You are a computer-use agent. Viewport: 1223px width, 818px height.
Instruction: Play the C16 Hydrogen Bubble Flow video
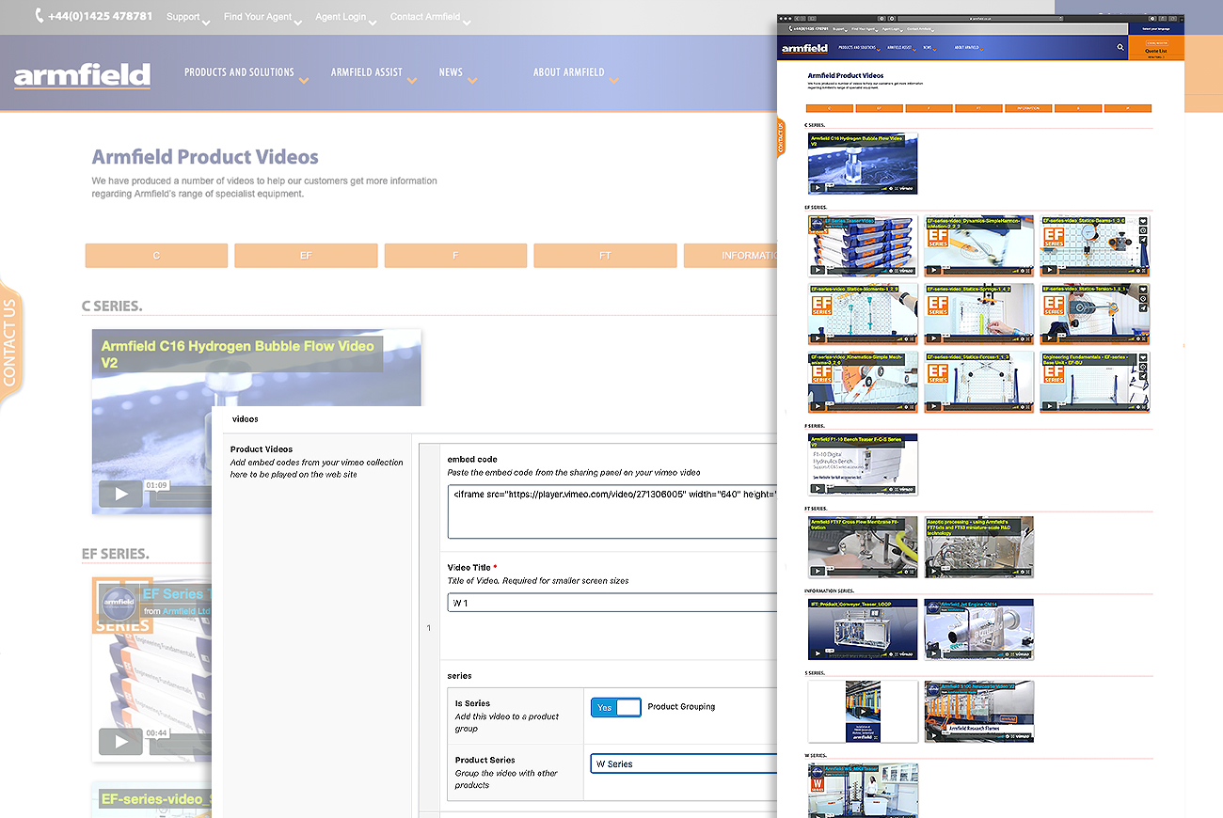coord(120,494)
